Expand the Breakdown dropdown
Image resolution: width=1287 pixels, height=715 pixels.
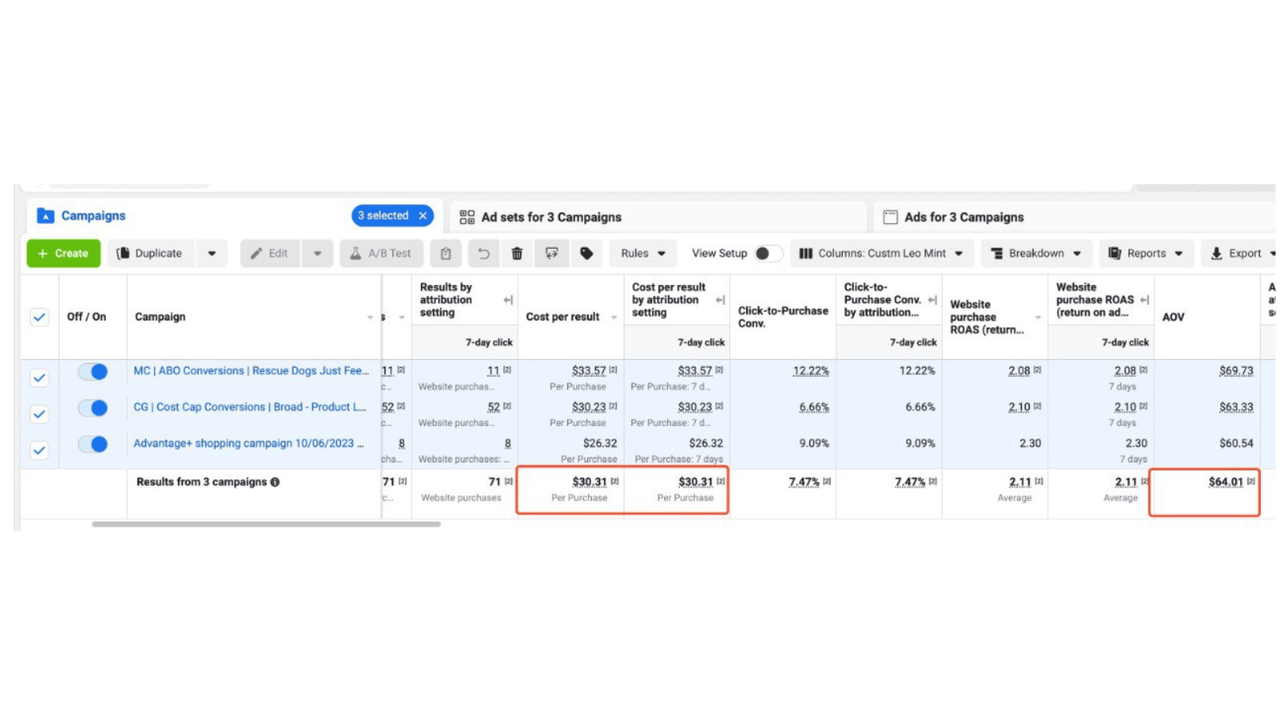[x=1036, y=253]
